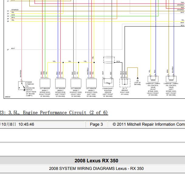Click line number 27 on the left margin

(x=8, y=50)
